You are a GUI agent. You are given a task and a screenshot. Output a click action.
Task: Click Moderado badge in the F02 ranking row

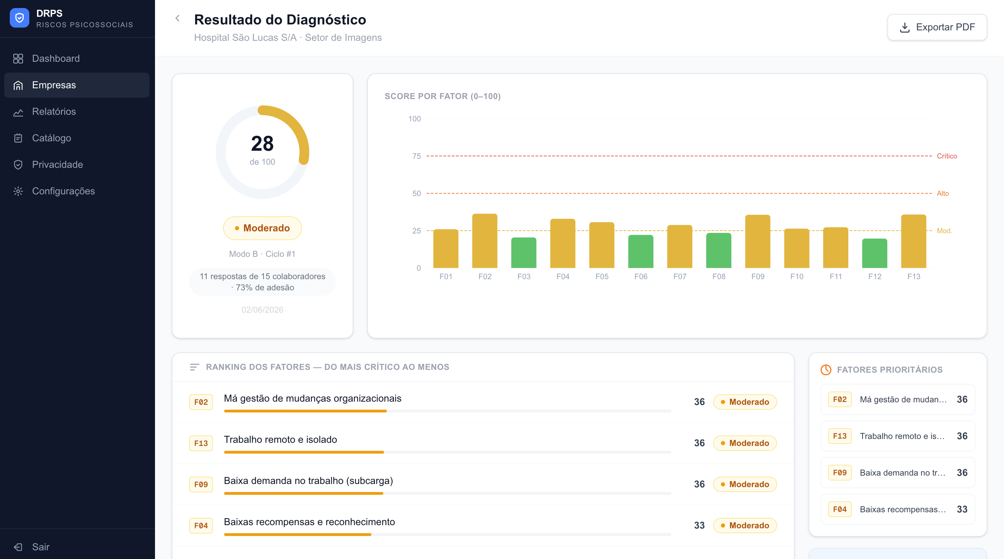745,402
